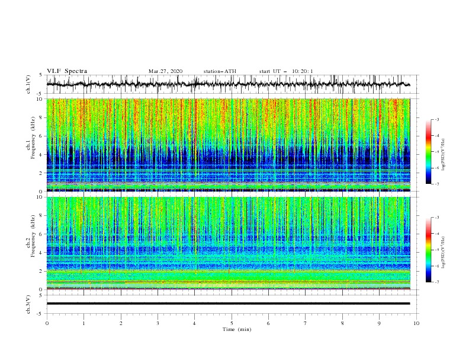The height and width of the screenshot is (363, 469).
Task: Click the date 'Mar.27, 2020'
Action: [165, 71]
